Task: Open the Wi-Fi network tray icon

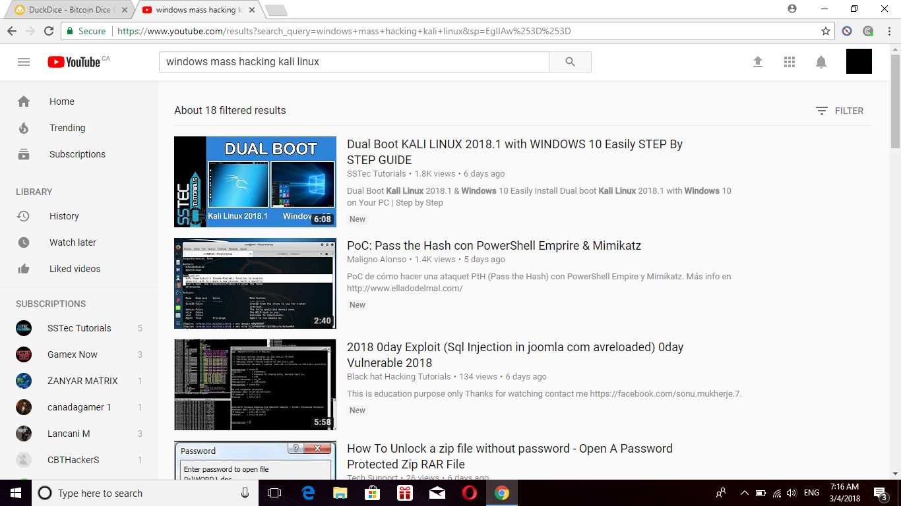Action: 776,493
